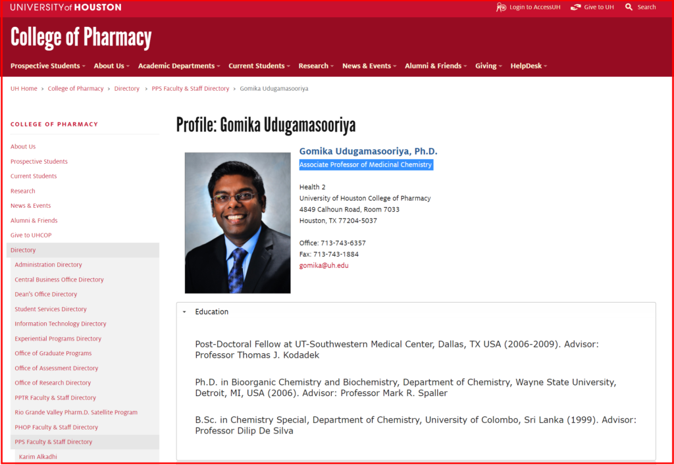Select Karim Alkadhi in sidebar list
This screenshot has width=674, height=465.
[x=38, y=456]
